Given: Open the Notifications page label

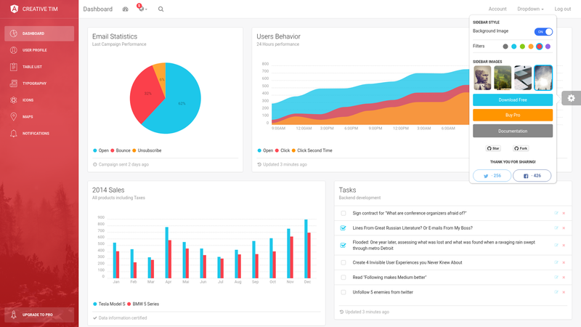Looking at the screenshot, I should point(36,134).
